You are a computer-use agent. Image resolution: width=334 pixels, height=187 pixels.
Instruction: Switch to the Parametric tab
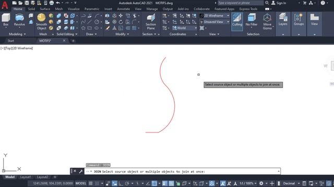click(92, 9)
